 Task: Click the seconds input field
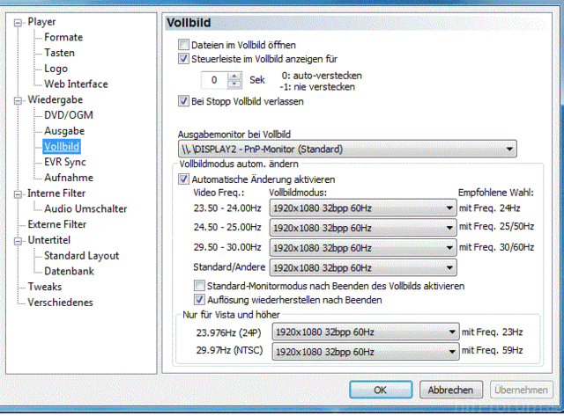[213, 80]
